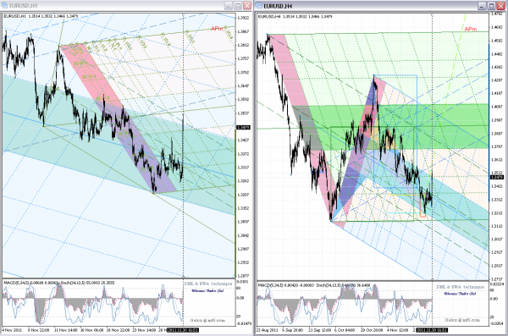Screen dimensions: 508x336
Task: Click the '20 Oct 20:00' time label in H4
Action: pos(372,330)
